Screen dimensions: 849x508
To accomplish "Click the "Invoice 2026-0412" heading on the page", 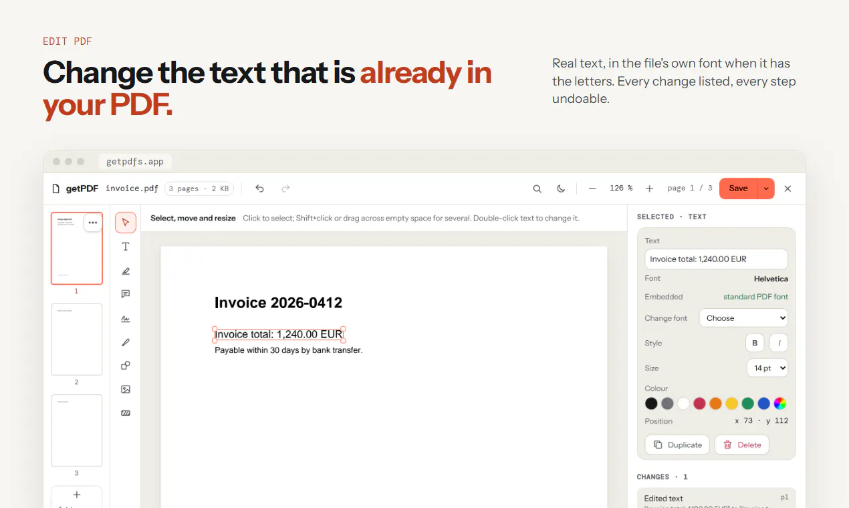I will tap(278, 303).
